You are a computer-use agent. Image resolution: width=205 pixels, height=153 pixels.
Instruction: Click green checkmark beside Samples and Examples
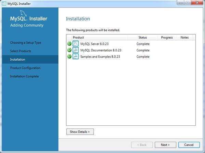[69, 57]
